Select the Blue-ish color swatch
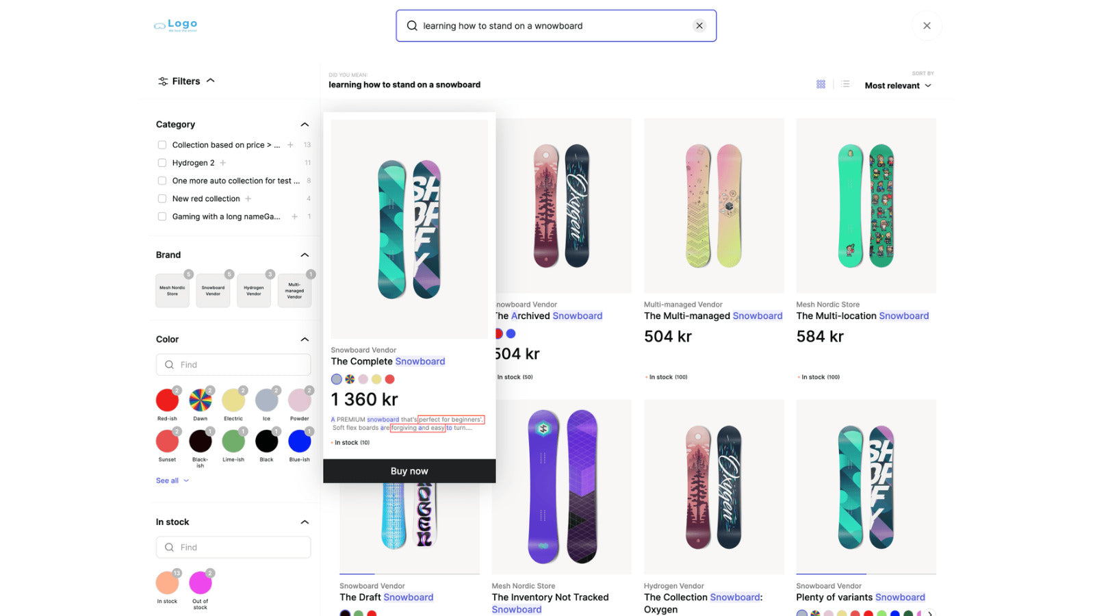This screenshot has height=616, width=1095. point(299,441)
